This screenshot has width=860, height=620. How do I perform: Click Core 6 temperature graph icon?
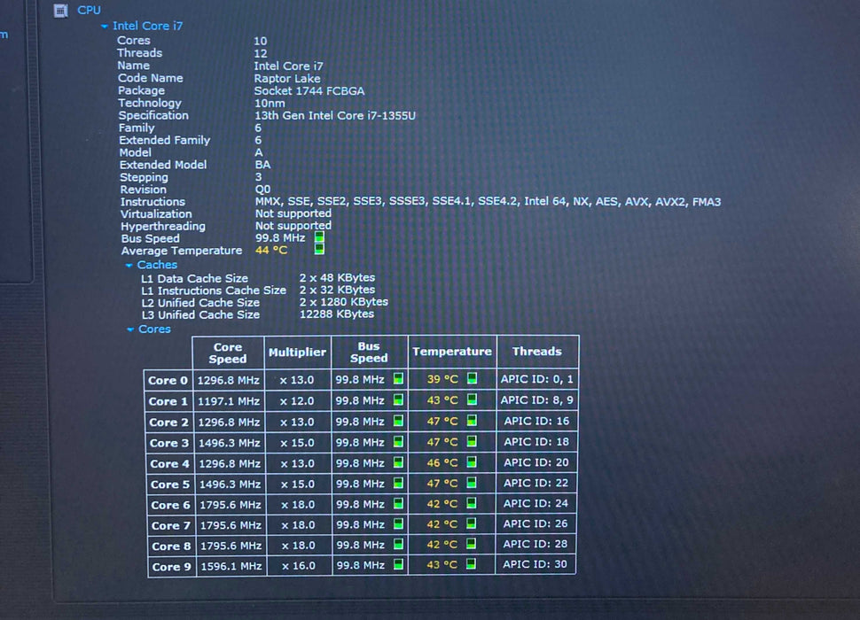click(x=471, y=503)
